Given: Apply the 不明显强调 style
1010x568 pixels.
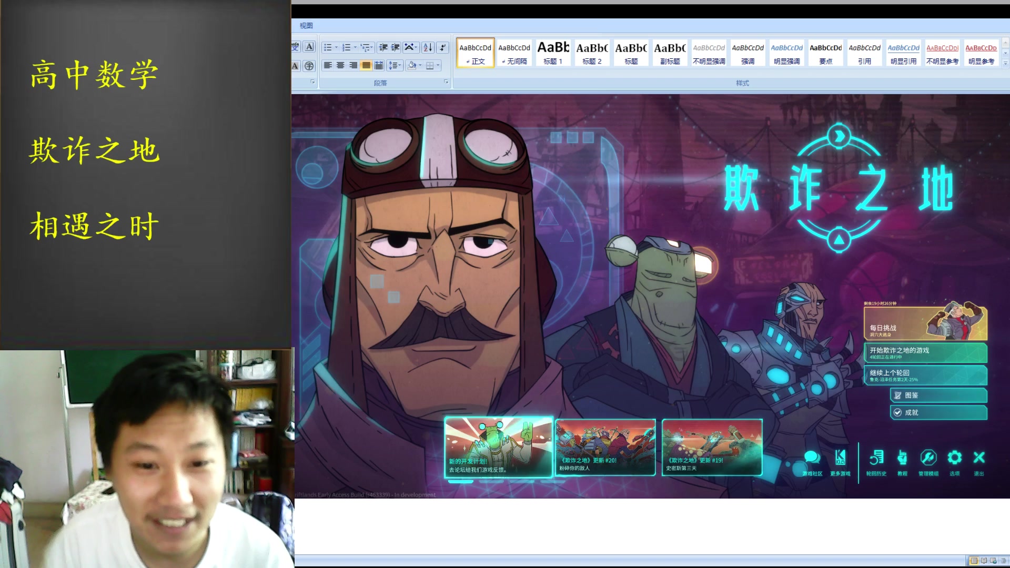Looking at the screenshot, I should click(709, 53).
